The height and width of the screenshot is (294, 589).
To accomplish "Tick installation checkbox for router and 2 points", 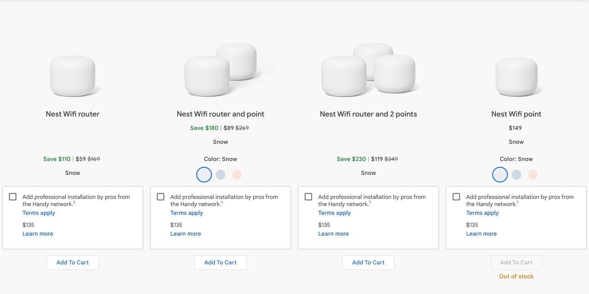I will pyautogui.click(x=309, y=197).
